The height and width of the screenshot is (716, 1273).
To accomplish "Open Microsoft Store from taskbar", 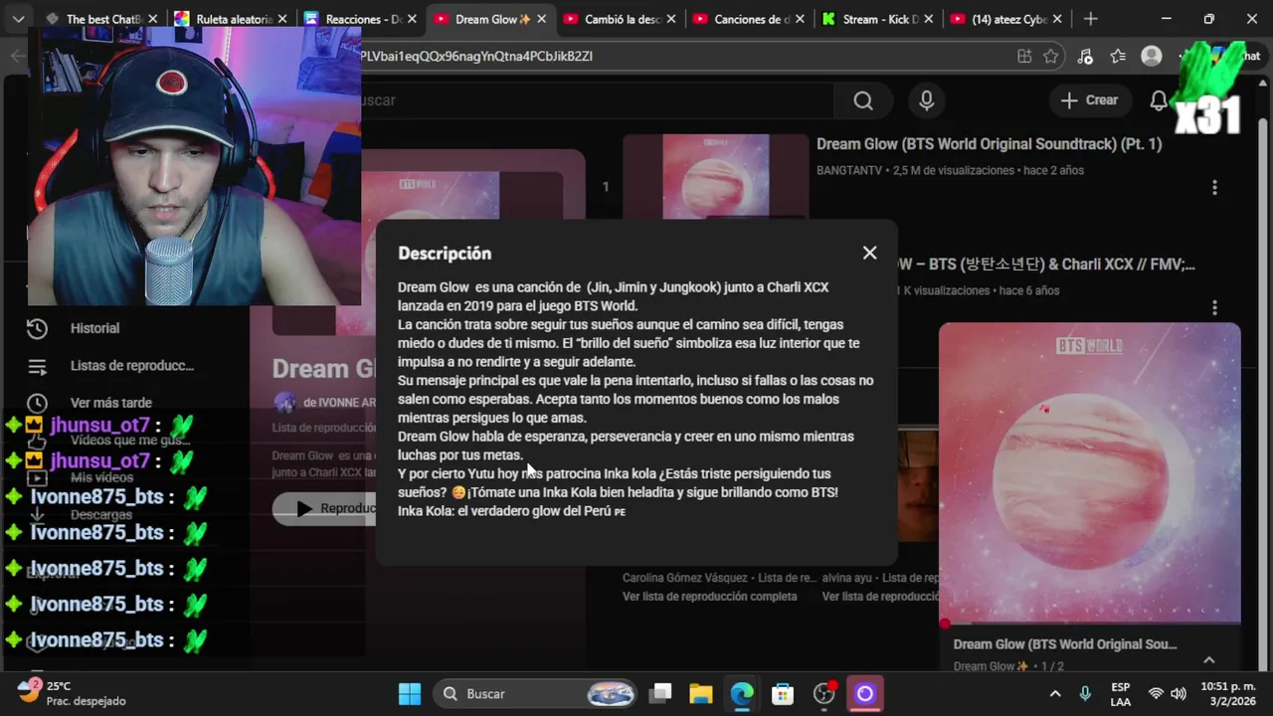I will [783, 693].
